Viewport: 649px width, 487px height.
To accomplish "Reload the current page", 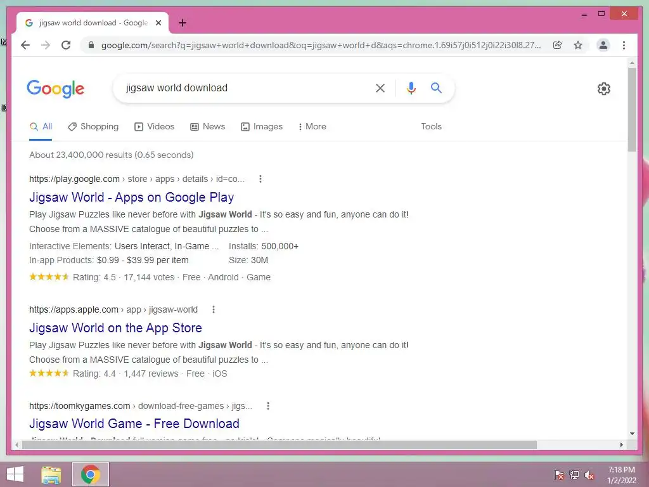I will coord(66,45).
